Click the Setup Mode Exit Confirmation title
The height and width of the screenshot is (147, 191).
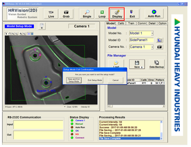coord(78,69)
